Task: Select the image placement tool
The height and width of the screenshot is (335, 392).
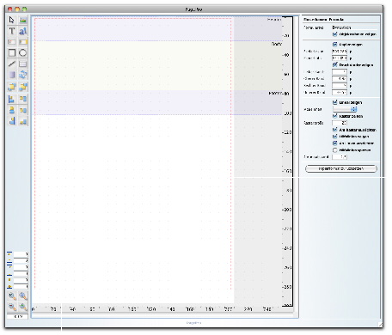Action: (23, 20)
